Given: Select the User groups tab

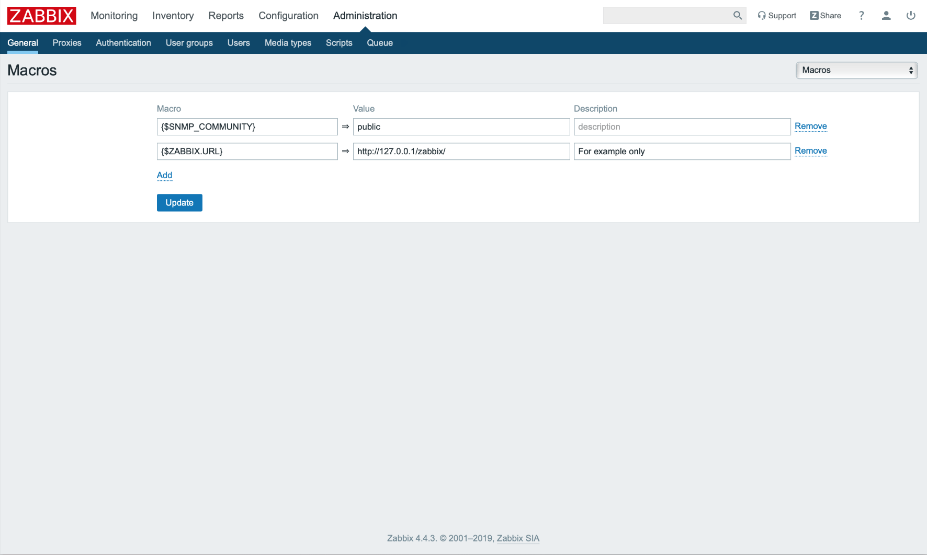Looking at the screenshot, I should (x=189, y=43).
